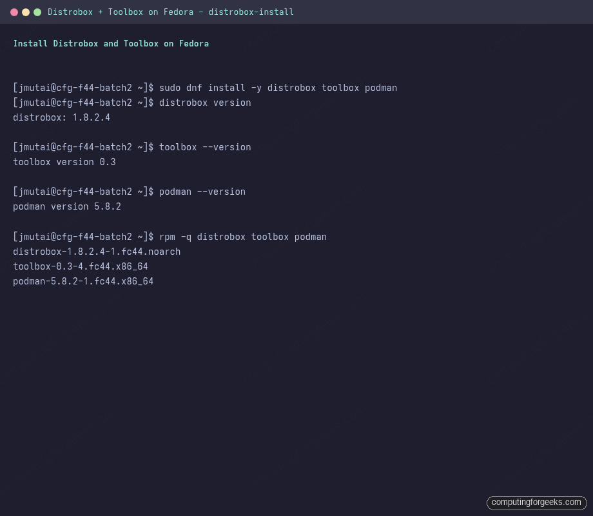
Task: Click the 'toolbox --version' command line
Action: tap(132, 147)
